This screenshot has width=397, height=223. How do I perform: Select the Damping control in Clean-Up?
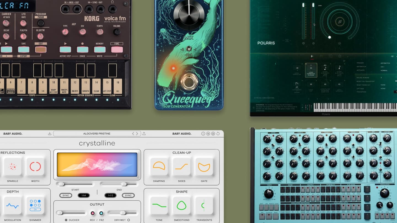click(159, 166)
